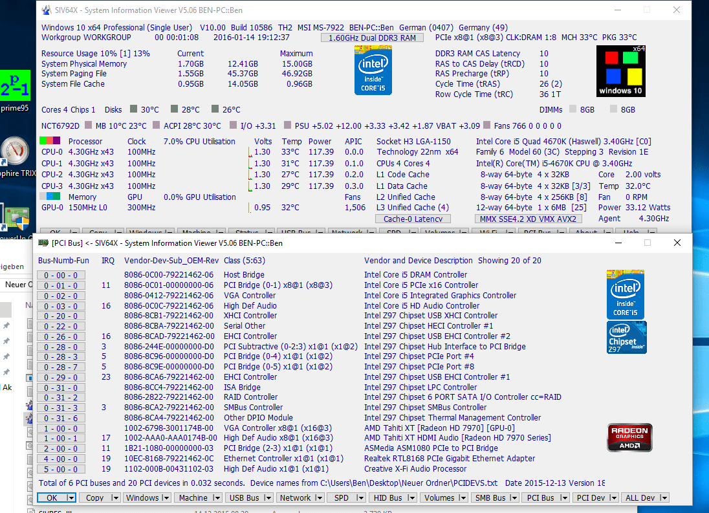Click 'AMD Tahiti XT [Radeon HD 7970] [GPU-0]' text

[x=439, y=428]
